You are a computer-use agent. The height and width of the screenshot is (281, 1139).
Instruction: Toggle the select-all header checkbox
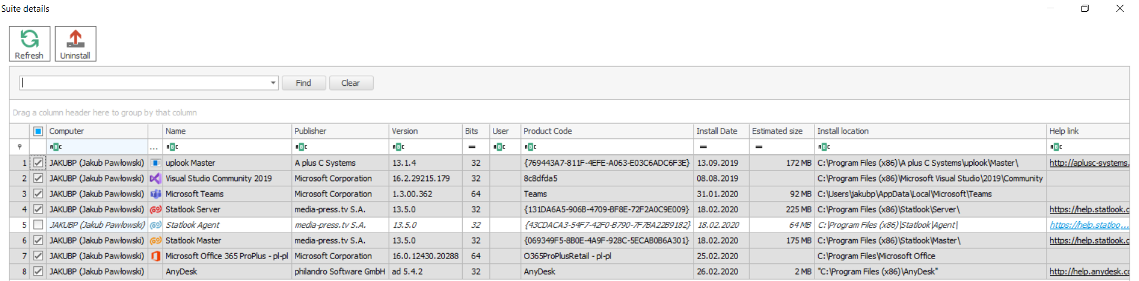point(38,131)
